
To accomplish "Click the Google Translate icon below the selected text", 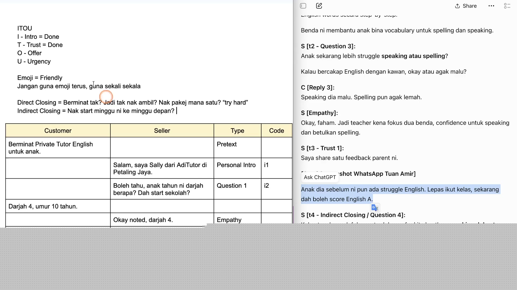I will click(375, 208).
